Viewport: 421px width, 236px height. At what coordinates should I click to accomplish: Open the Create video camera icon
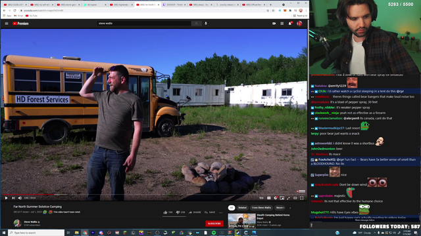[x=274, y=24]
